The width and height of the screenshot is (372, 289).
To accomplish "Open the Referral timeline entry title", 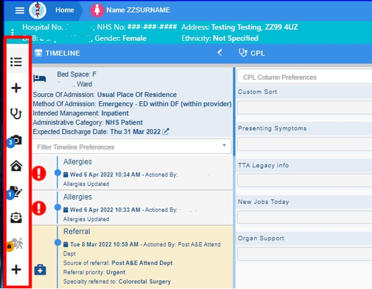I will tap(76, 232).
